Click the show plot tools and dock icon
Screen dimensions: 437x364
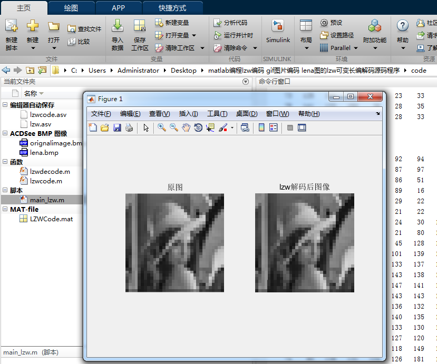(302, 127)
